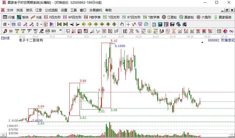
Task: Select the Gann square box tool
Action: point(80,31)
